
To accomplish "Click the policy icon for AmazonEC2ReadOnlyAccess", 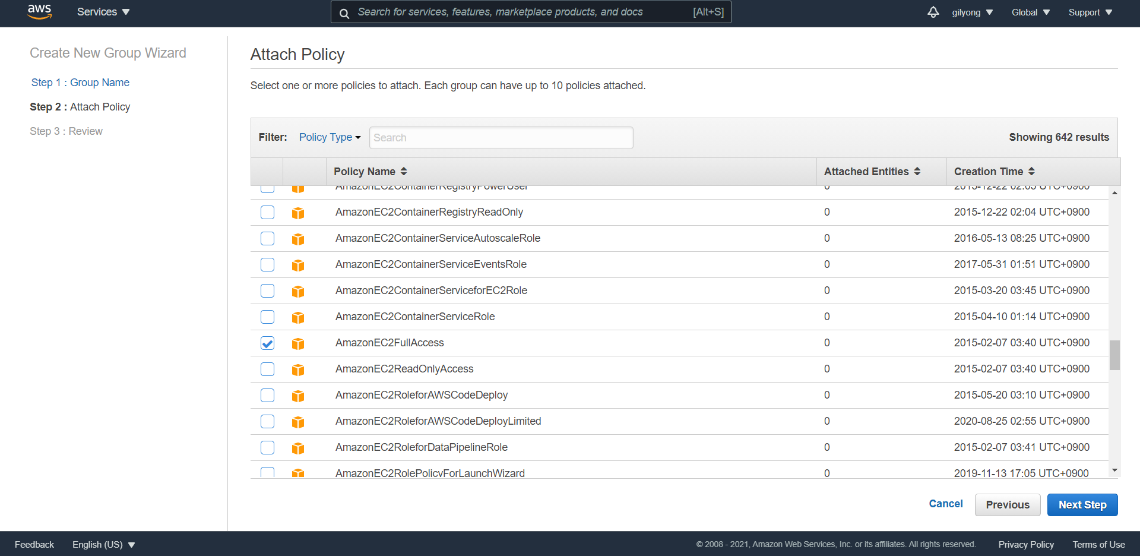I will [298, 369].
